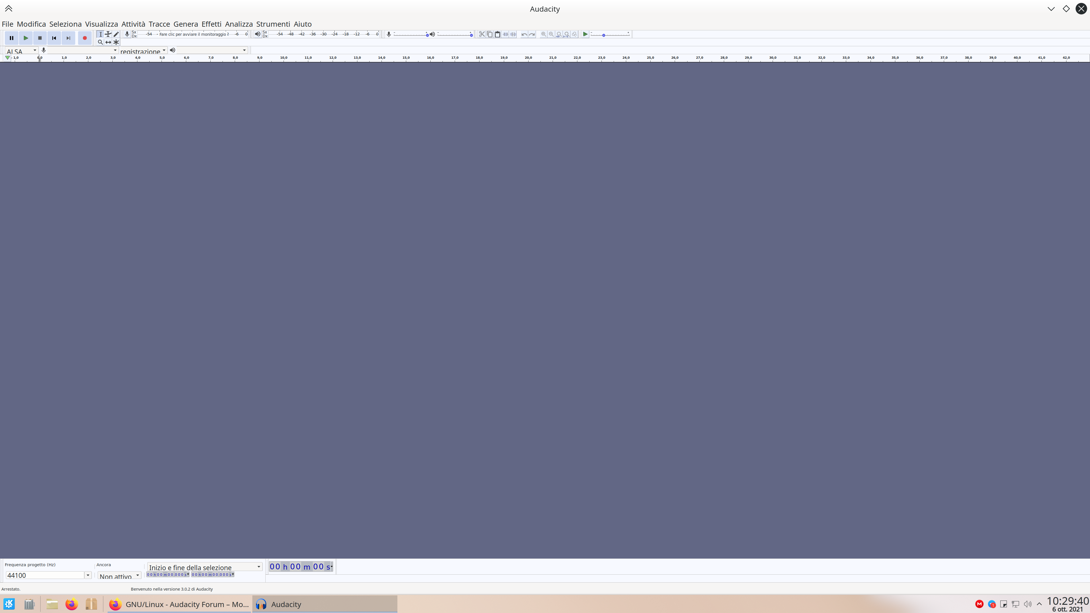Click the recording meter microphone icon
The width and height of the screenshot is (1090, 613).
click(x=127, y=34)
